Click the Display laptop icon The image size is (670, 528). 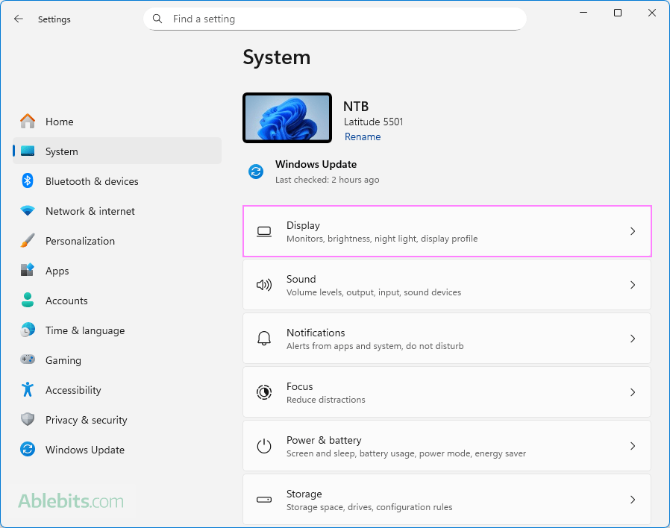tap(264, 231)
